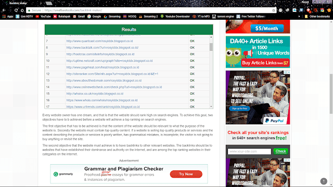This screenshot has width=333, height=187.
Task: Click the orange circular extension icon
Action: click(x=329, y=10)
